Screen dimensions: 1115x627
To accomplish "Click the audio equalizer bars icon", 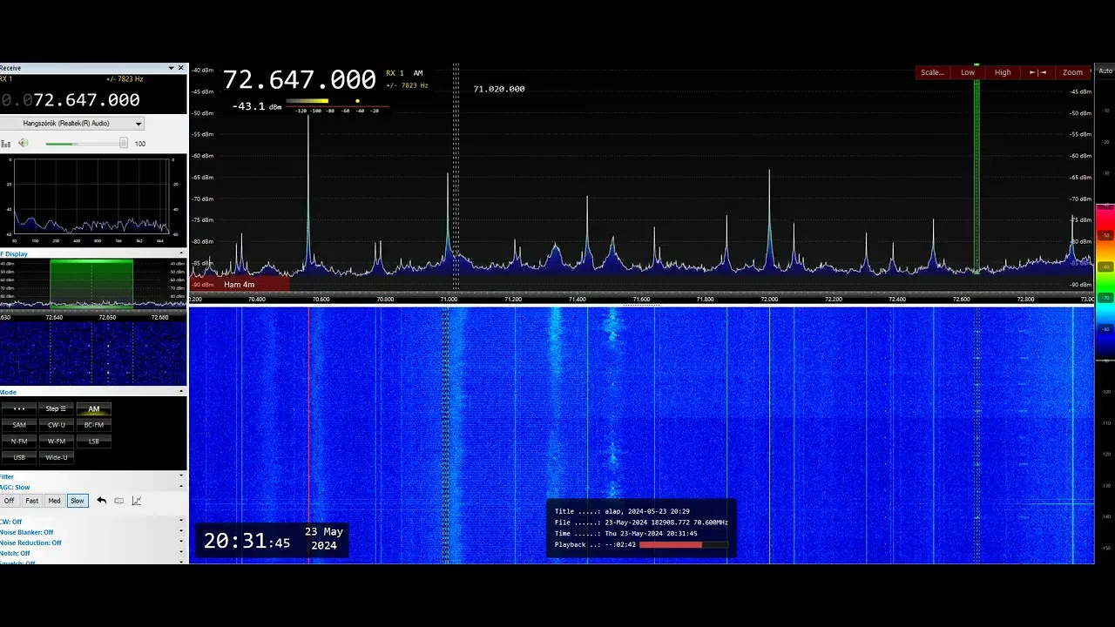I will coord(6,143).
